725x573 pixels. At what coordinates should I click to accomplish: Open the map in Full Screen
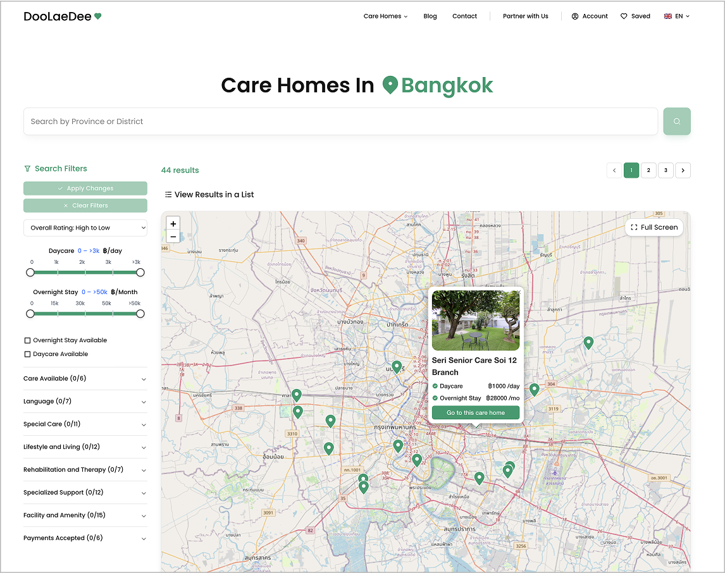(654, 228)
